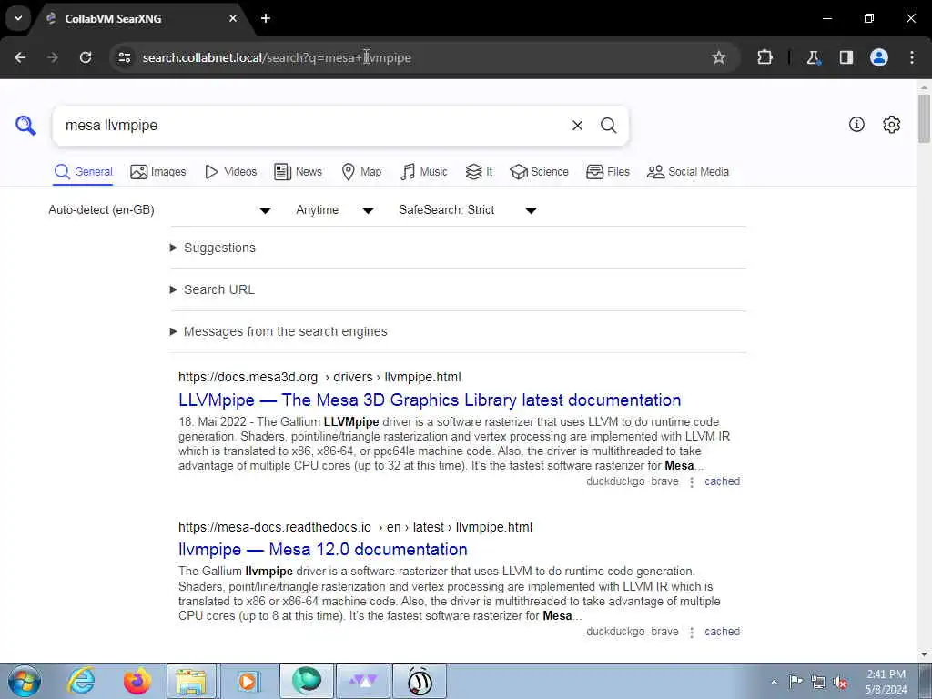Click the mesa-docs.readthedocs.io result URL
This screenshot has height=699, width=932.
pyautogui.click(x=356, y=527)
